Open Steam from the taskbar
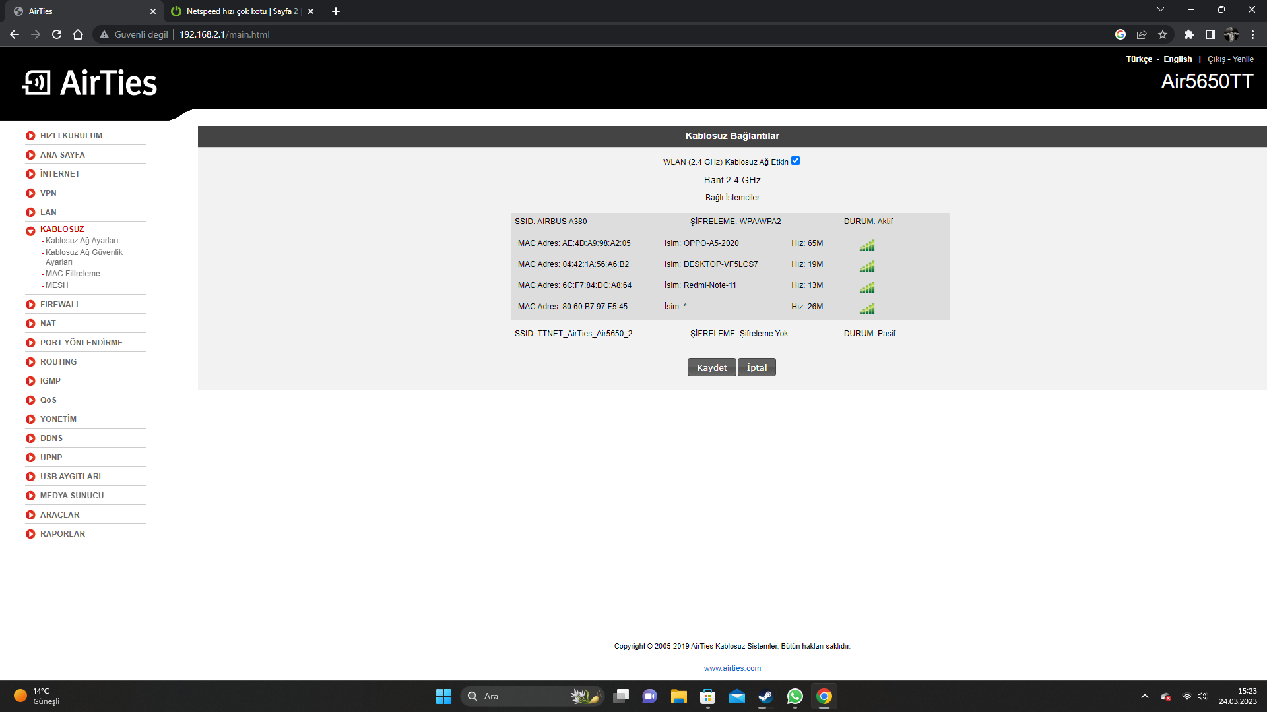This screenshot has height=712, width=1267. pos(765,696)
